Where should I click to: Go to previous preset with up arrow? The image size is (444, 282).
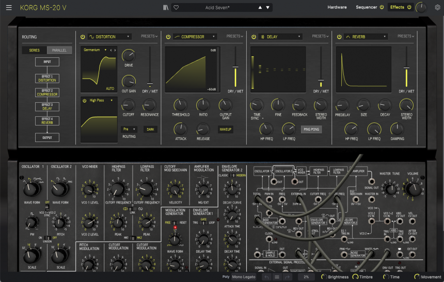260,8
